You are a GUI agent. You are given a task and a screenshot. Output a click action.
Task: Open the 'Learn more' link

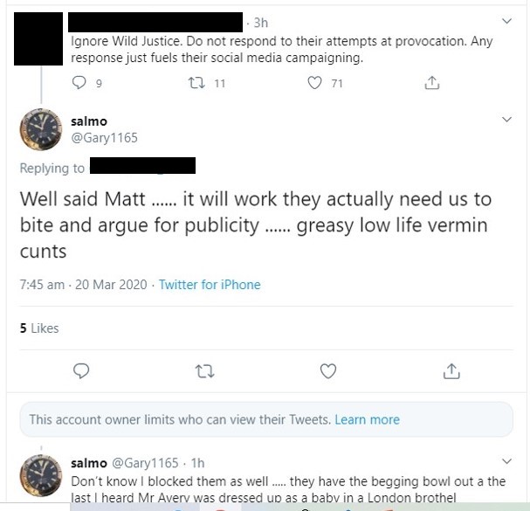pos(367,419)
